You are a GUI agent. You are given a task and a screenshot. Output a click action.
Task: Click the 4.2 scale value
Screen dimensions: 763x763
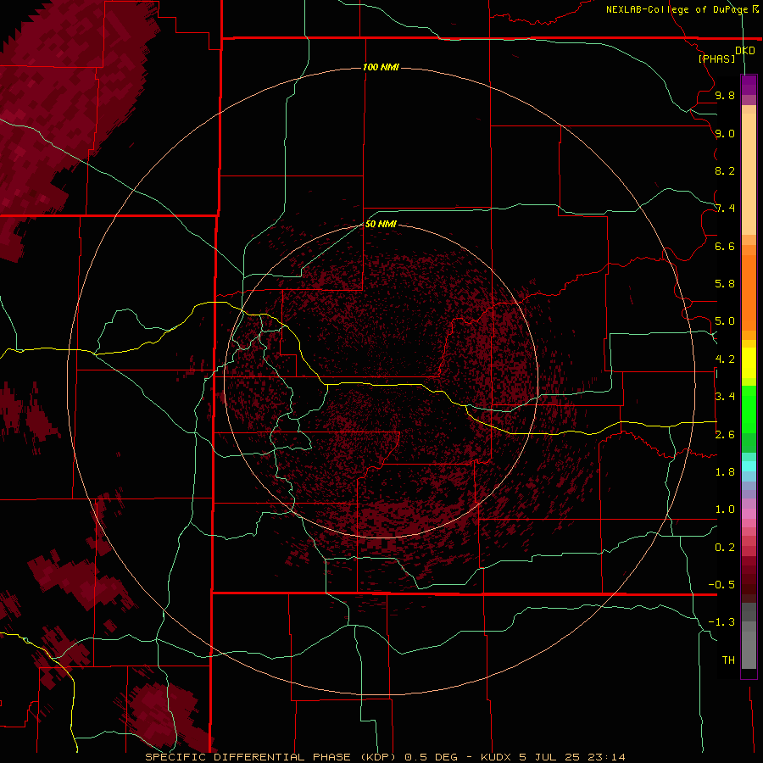(x=725, y=359)
